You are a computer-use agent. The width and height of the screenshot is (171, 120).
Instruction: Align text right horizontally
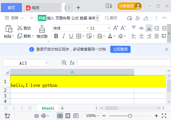[149, 36]
